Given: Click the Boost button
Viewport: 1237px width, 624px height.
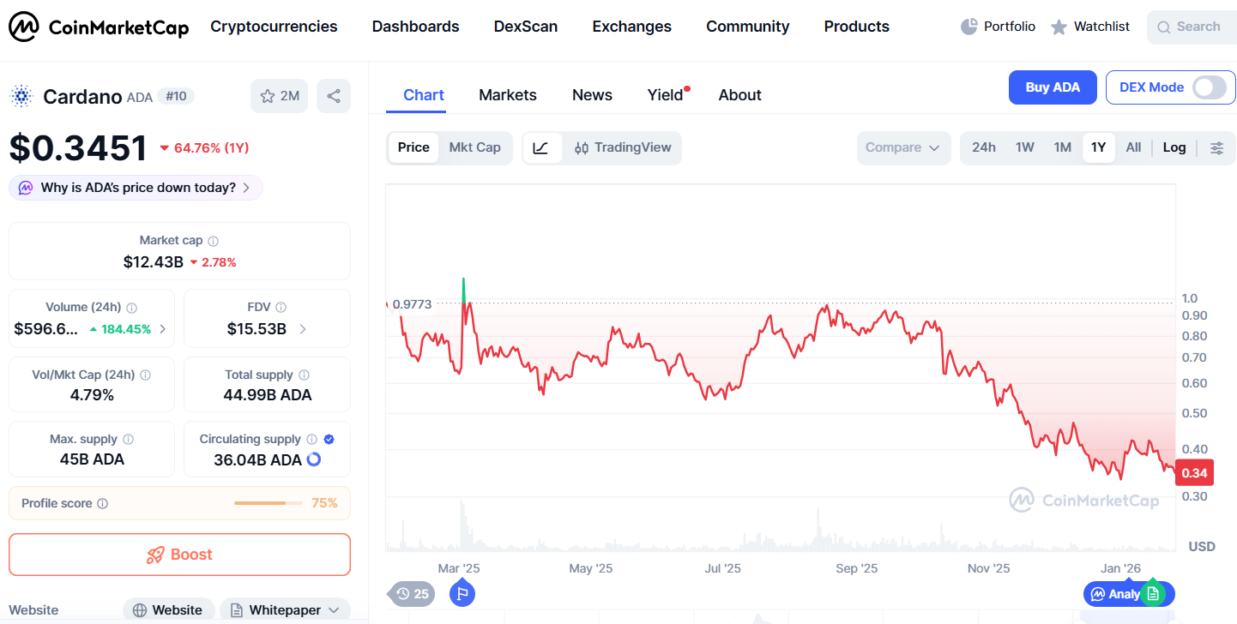Looking at the screenshot, I should point(179,555).
